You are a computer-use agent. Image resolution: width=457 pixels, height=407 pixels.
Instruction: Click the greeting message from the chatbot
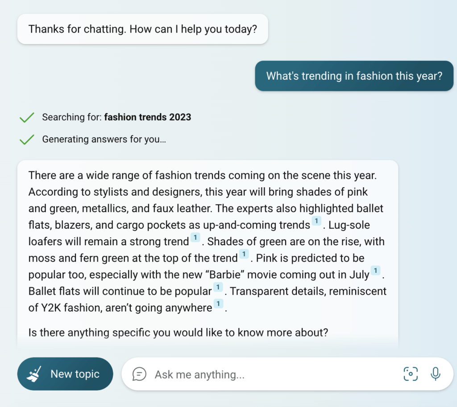(143, 29)
